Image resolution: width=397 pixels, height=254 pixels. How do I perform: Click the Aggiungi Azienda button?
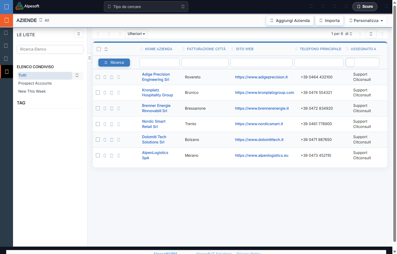(x=290, y=20)
